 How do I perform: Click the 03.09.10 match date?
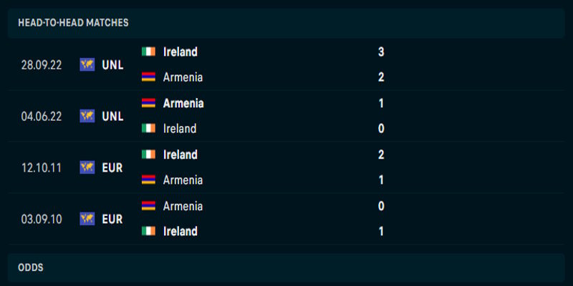click(42, 219)
